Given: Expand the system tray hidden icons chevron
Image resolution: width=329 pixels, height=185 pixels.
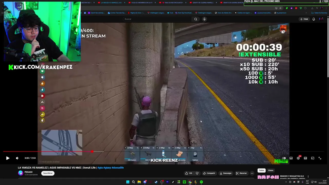Looking at the screenshot, I should (286, 182).
